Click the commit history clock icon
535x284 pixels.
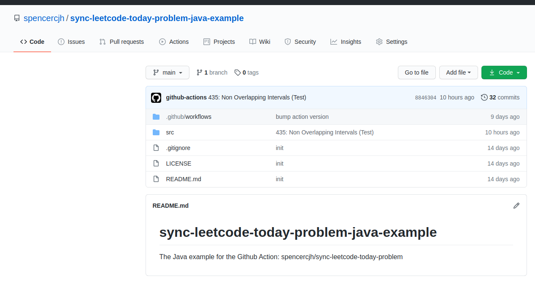484,97
